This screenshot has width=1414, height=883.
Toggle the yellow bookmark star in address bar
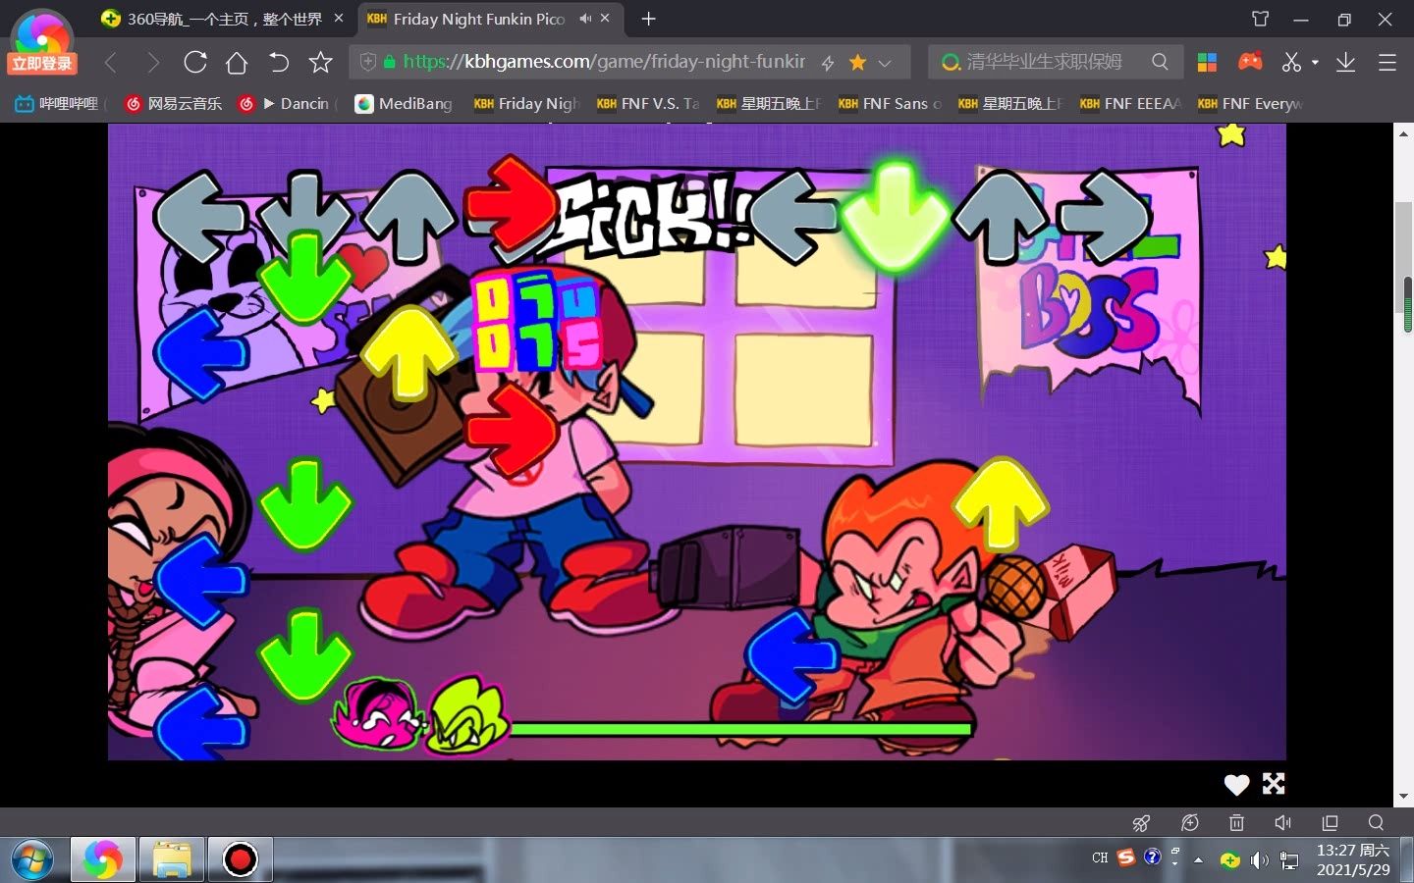pos(857,63)
